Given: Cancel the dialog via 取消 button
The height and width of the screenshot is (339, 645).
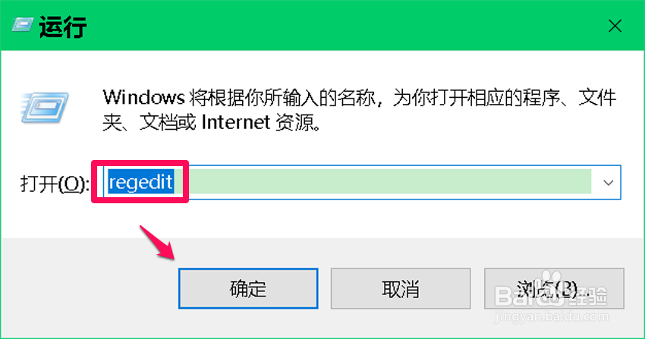Looking at the screenshot, I should tap(400, 288).
